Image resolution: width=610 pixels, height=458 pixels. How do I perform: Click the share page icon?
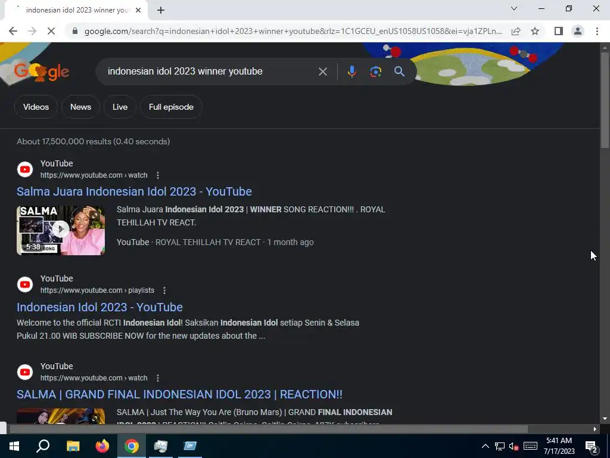[516, 31]
